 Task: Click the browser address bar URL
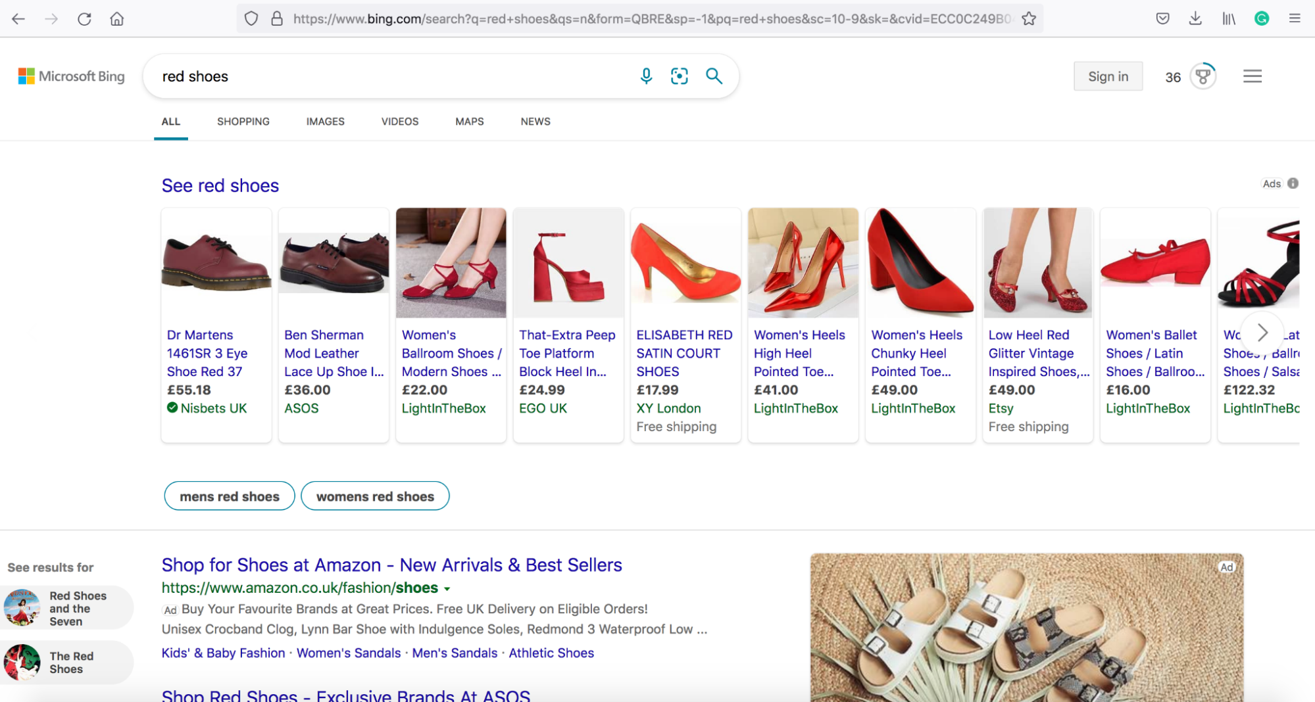pos(651,18)
